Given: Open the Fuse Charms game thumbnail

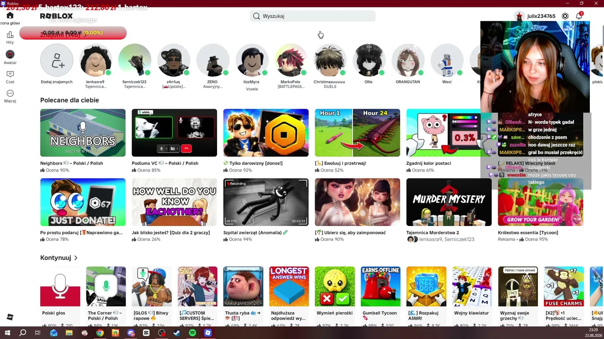Looking at the screenshot, I should click(x=563, y=286).
